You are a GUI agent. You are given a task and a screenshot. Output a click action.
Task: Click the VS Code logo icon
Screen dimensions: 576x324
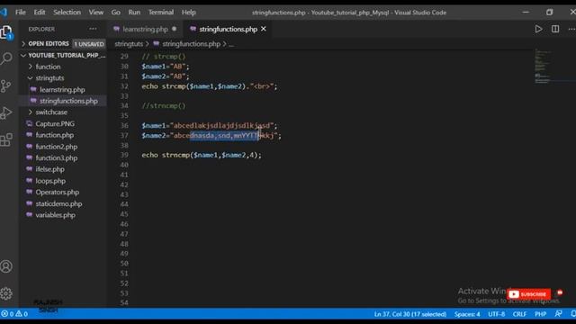tap(4, 12)
